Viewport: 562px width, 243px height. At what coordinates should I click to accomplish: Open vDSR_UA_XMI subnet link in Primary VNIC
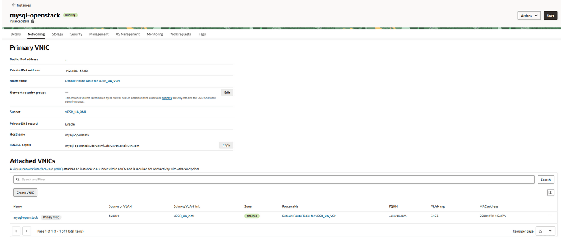pos(75,112)
